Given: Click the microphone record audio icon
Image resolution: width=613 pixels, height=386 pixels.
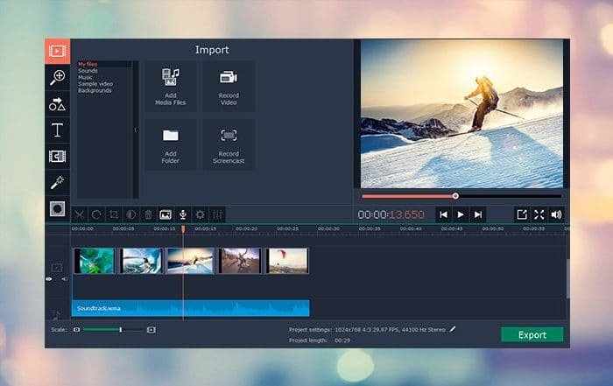Looking at the screenshot, I should (182, 214).
